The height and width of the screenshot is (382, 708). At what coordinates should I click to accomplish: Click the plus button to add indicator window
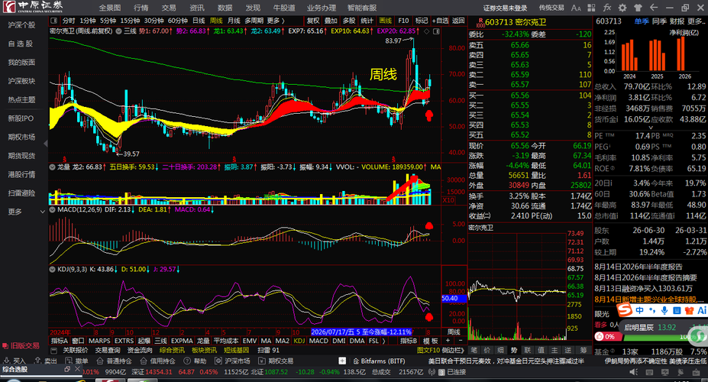(x=448, y=341)
